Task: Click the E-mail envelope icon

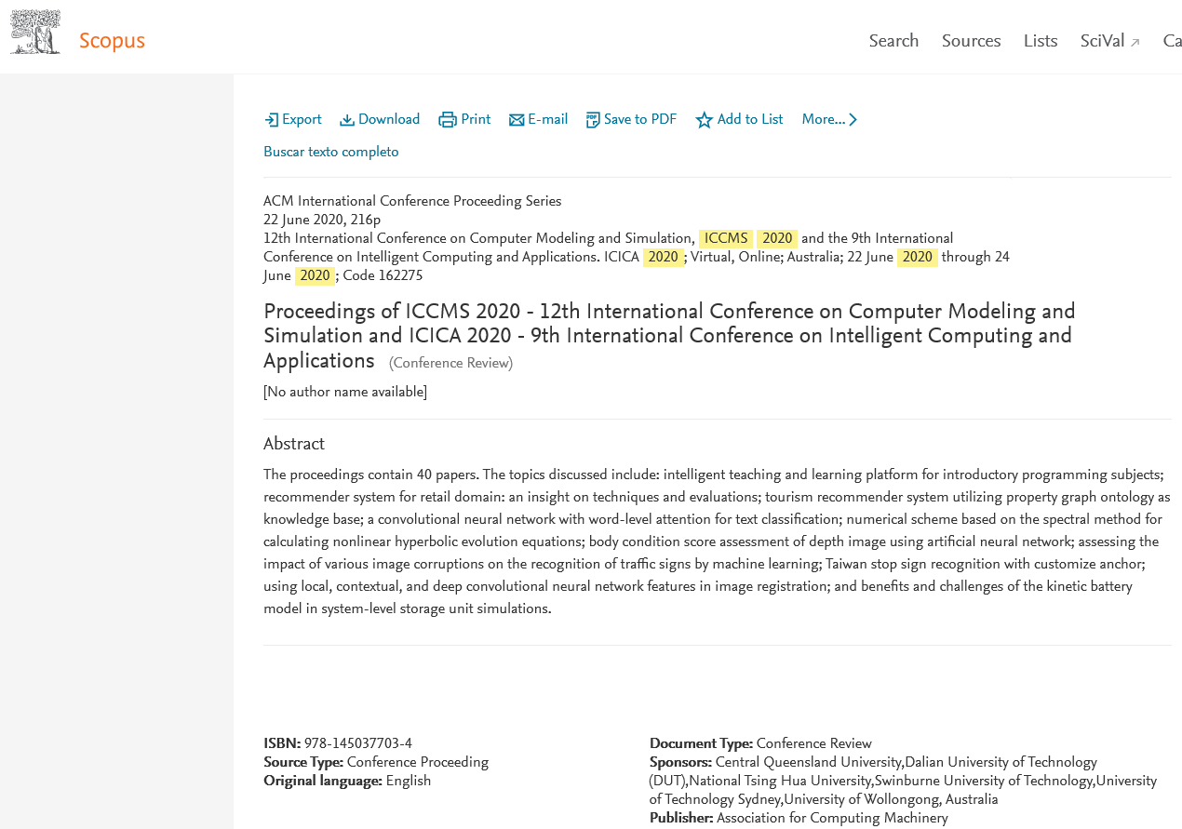Action: coord(517,120)
